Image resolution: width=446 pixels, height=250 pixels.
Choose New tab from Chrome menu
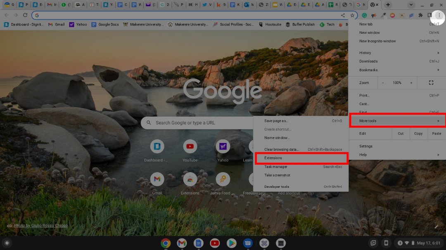(x=397, y=24)
